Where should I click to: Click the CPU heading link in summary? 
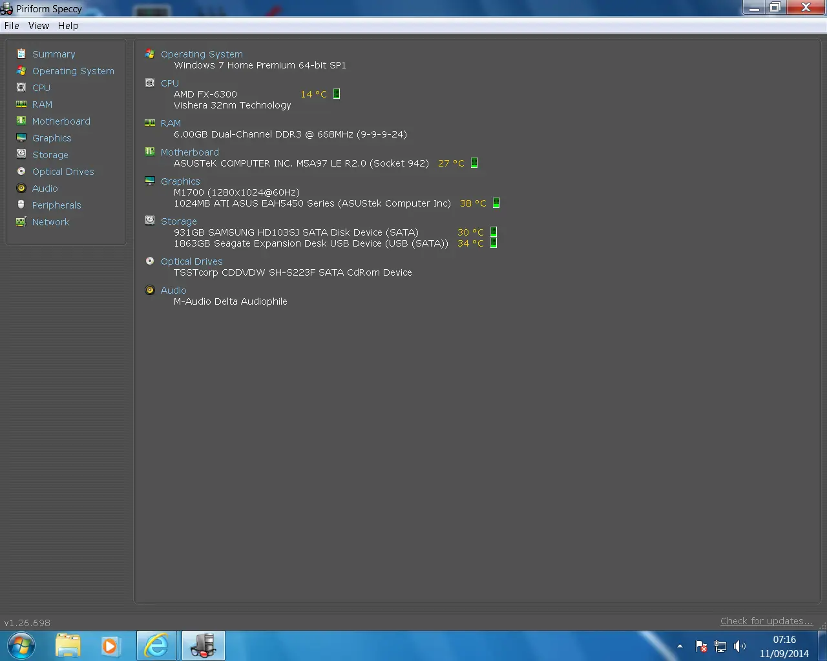click(170, 83)
